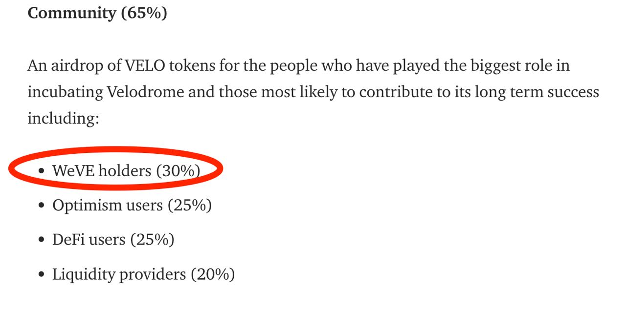Click the bullet point beside WeVE holders
Viewport: 626px width, 311px height.
42,171
